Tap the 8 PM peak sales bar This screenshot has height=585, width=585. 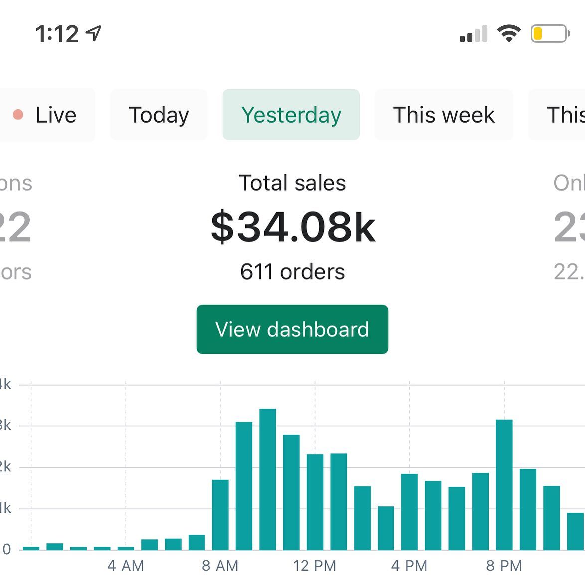click(504, 484)
